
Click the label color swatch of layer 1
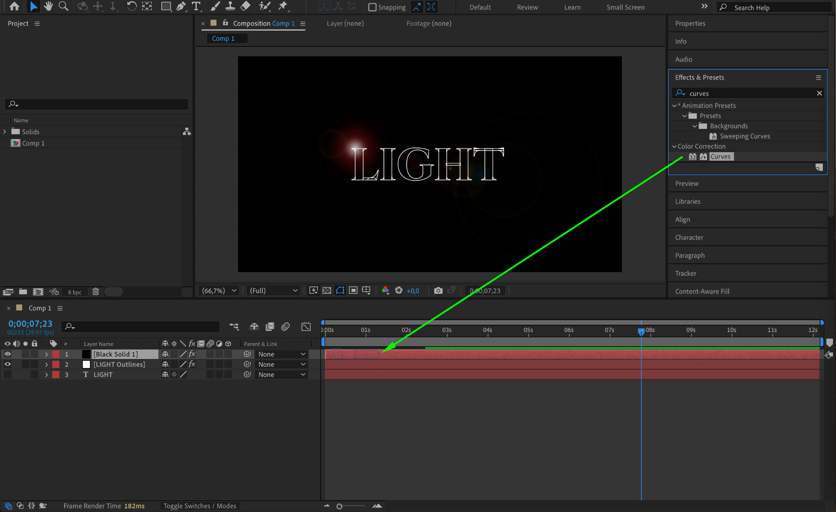coord(56,354)
